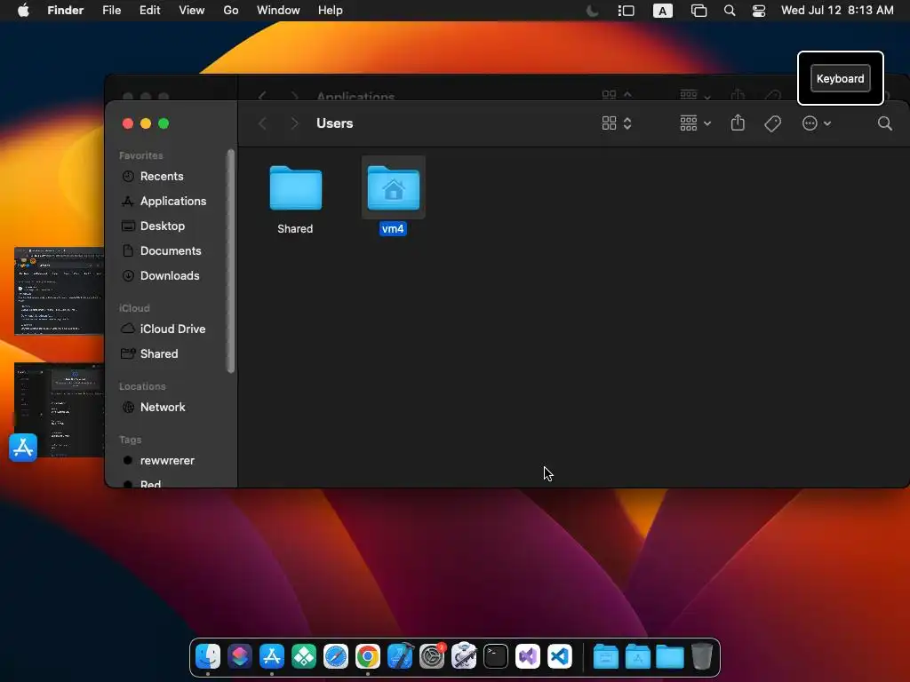Click the sidebar scrollbar
910x682 pixels.
pyautogui.click(x=230, y=261)
